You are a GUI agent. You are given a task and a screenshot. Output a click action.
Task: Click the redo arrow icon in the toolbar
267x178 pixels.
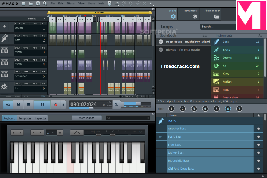pyautogui.click(x=124, y=4)
